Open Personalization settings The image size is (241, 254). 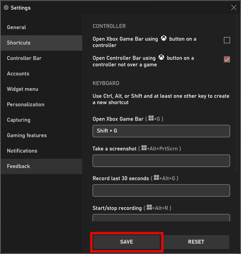(26, 105)
